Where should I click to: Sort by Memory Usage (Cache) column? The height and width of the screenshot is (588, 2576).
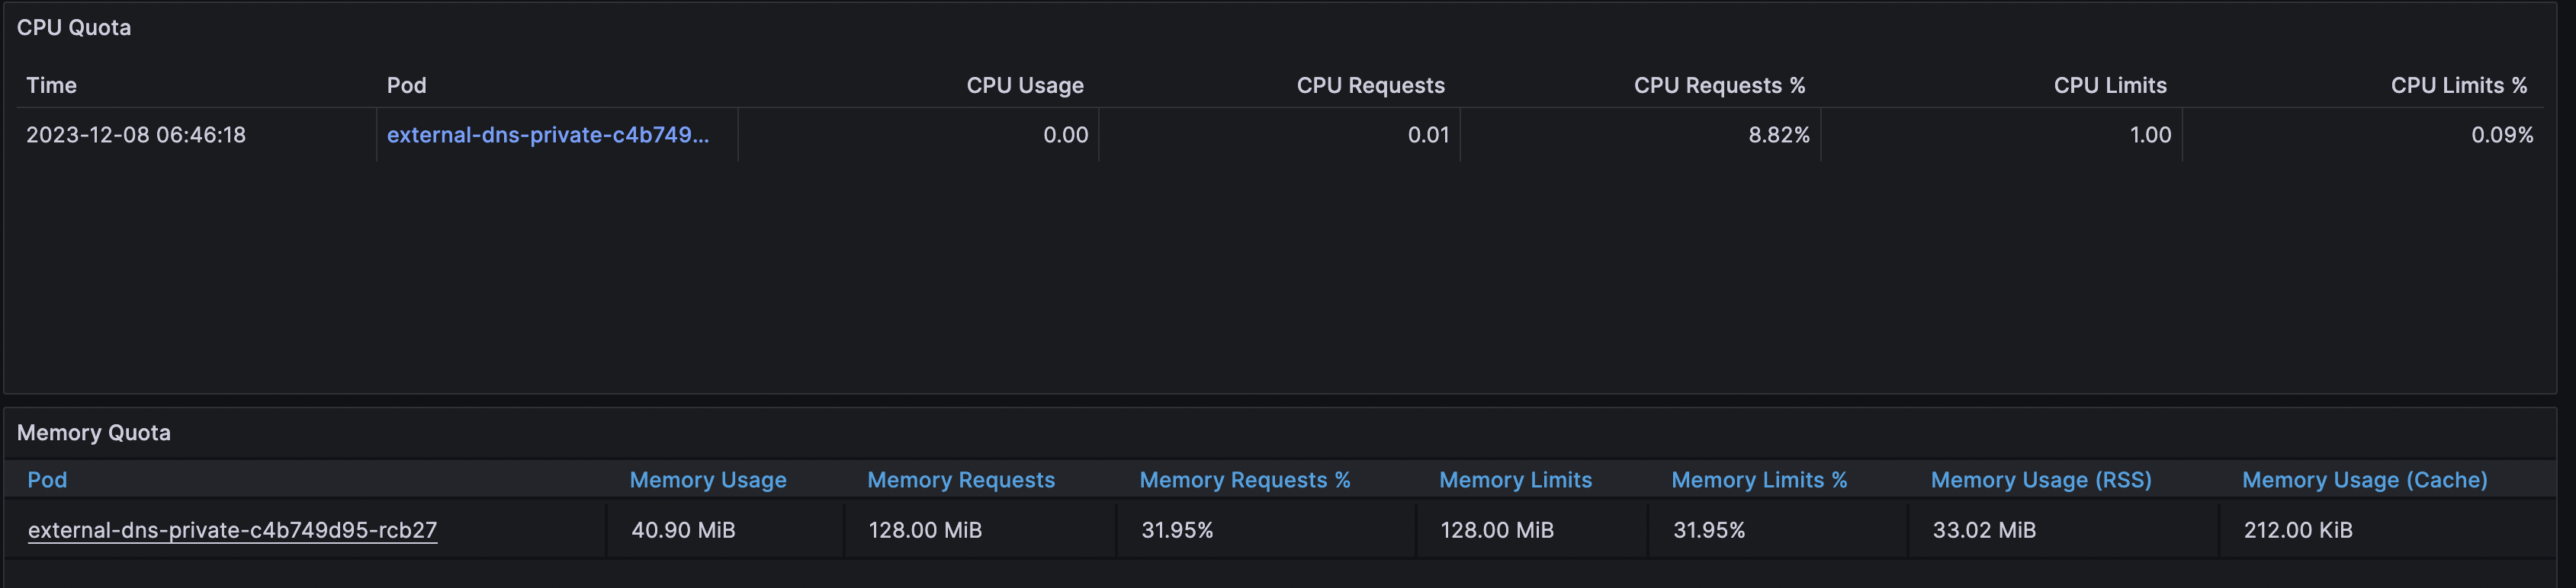[x=2364, y=480]
